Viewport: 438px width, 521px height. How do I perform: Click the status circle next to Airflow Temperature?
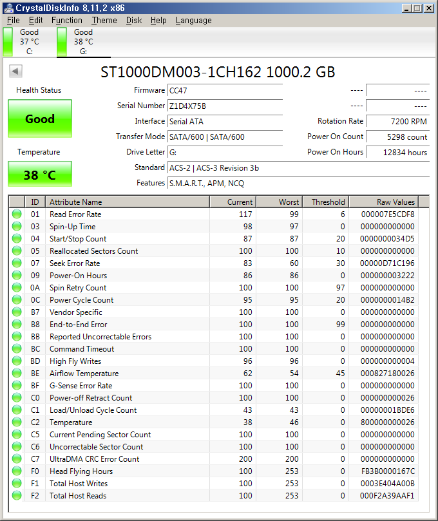[x=17, y=374]
